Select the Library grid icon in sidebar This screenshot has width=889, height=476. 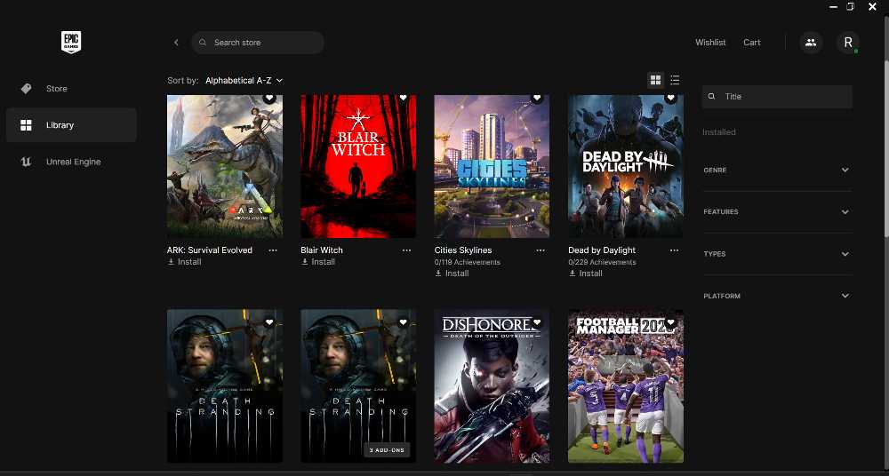click(x=26, y=125)
